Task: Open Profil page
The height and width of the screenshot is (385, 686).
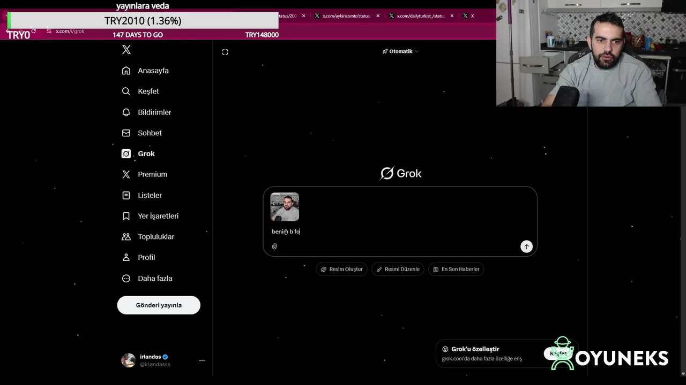Action: click(146, 258)
